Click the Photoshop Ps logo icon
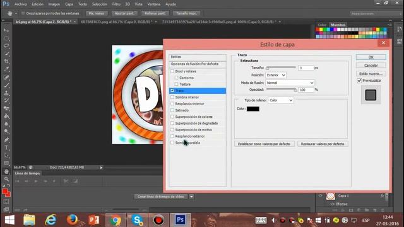The width and height of the screenshot is (404, 227). pos(6,4)
